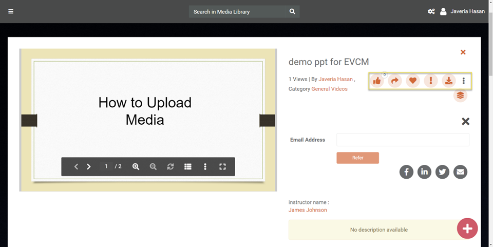Share via the Twitter icon
This screenshot has height=247, width=493.
click(x=442, y=172)
